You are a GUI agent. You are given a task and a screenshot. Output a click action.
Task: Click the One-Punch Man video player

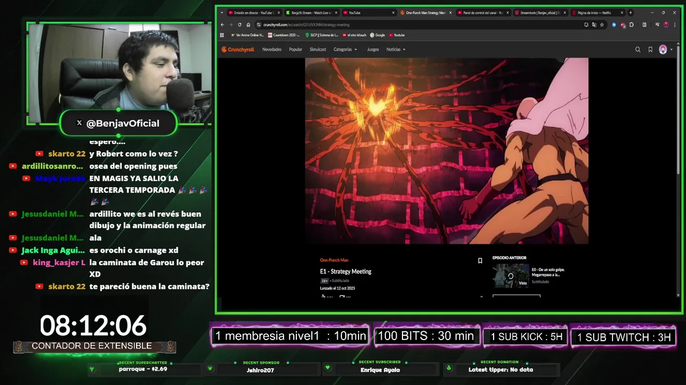(446, 151)
